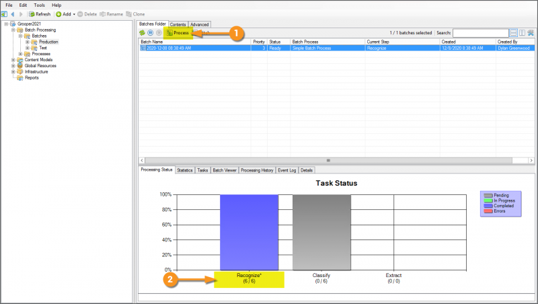Expand the Infrastructure node
The height and width of the screenshot is (304, 538).
[x=13, y=72]
